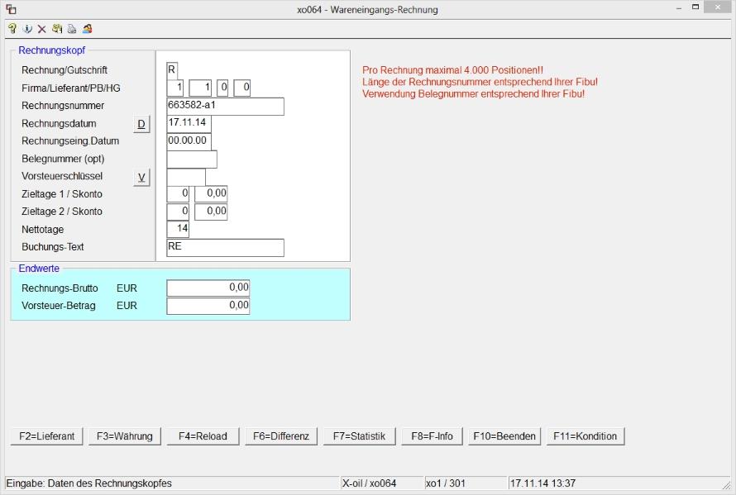Click the Buchungs-Text field containing RE
Screen dimensions: 736x495
pos(225,247)
